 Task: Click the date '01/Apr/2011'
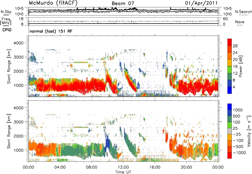click(201, 3)
